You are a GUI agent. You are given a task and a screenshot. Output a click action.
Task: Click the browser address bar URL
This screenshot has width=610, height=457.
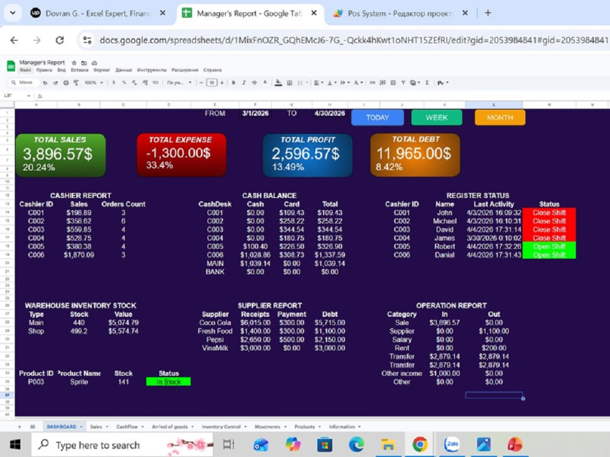pos(353,40)
